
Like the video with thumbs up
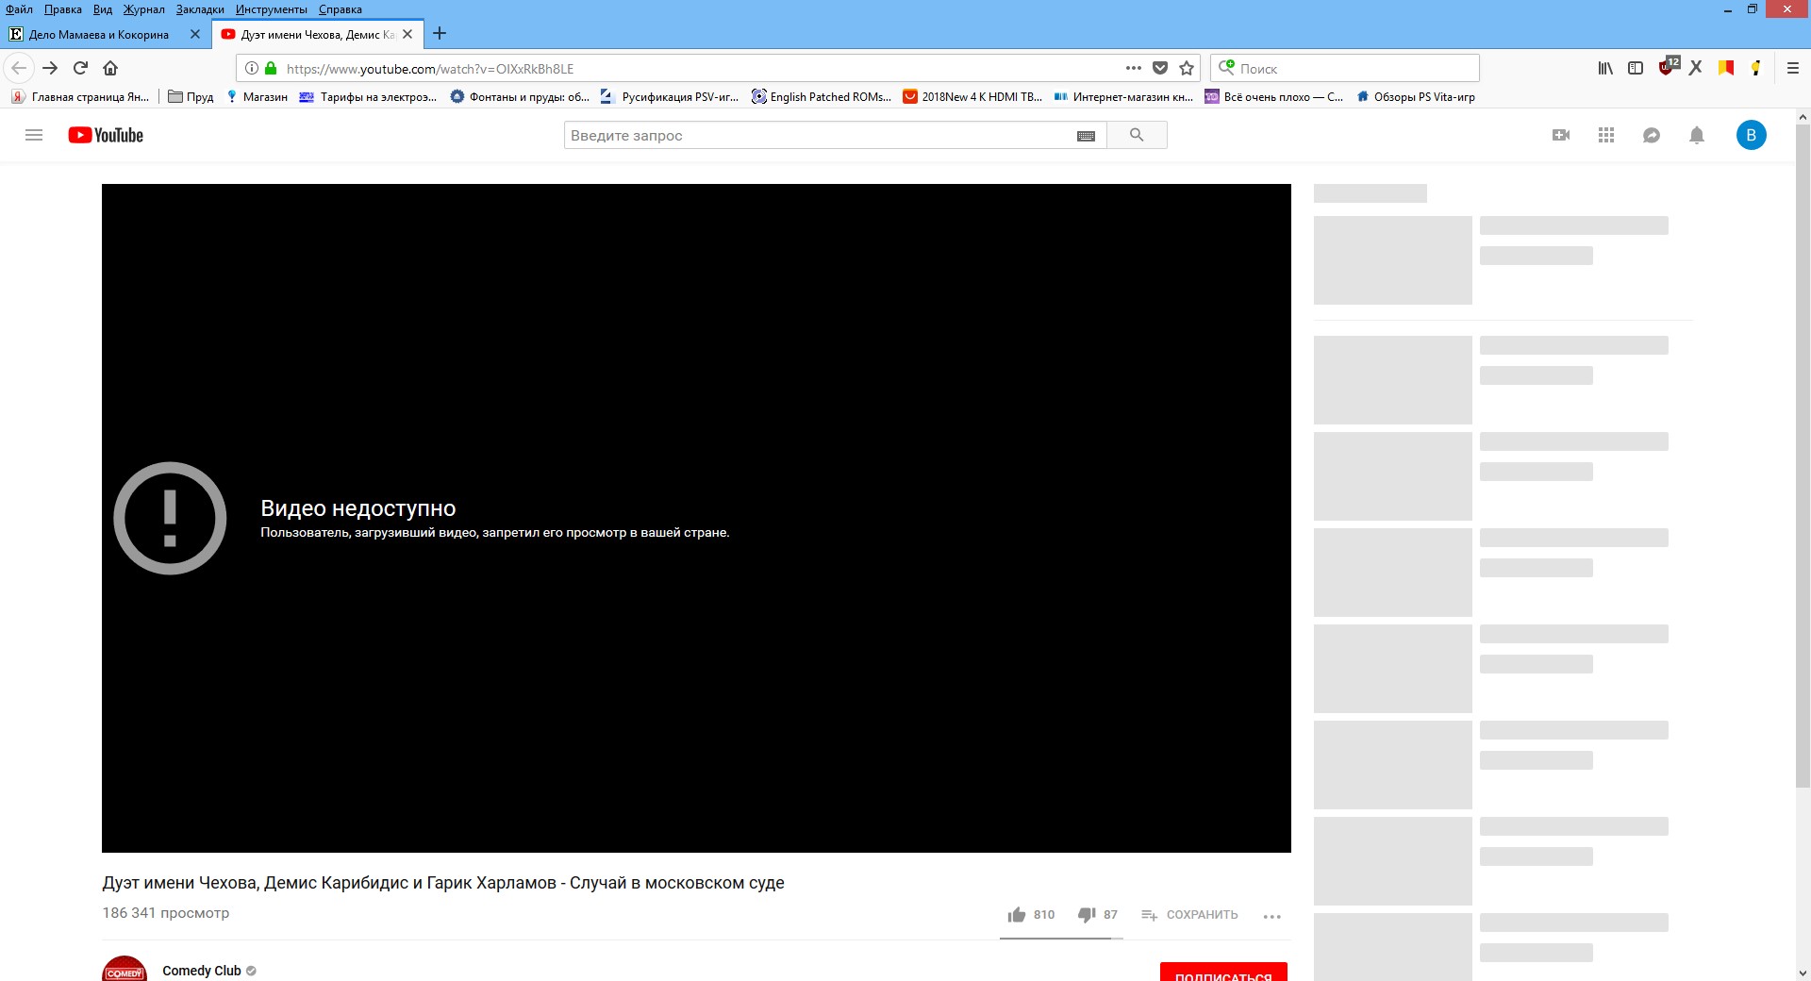(1017, 914)
